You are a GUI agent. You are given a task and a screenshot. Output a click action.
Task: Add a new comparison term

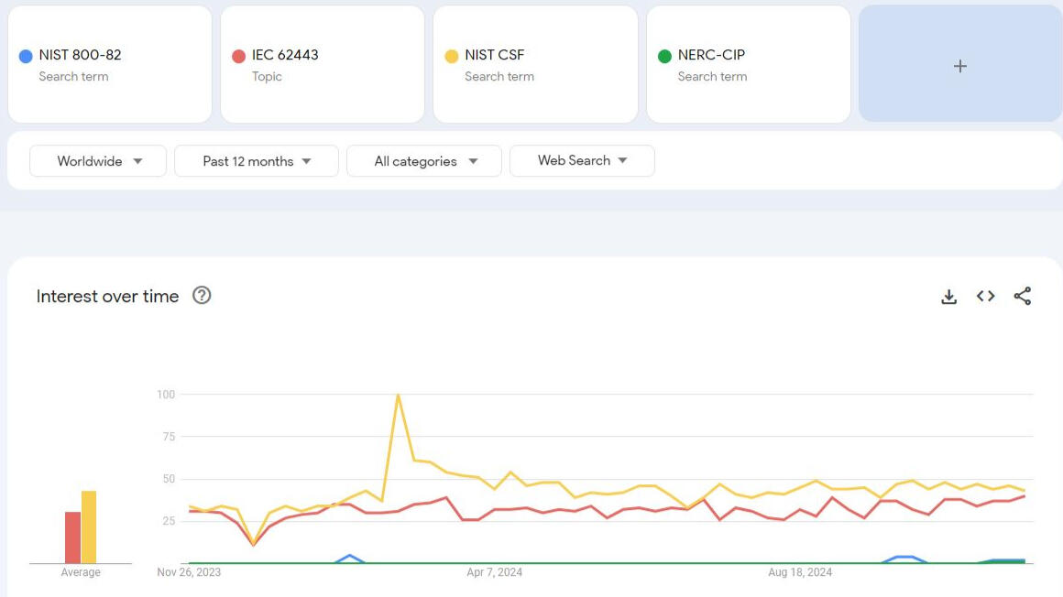[x=959, y=66]
